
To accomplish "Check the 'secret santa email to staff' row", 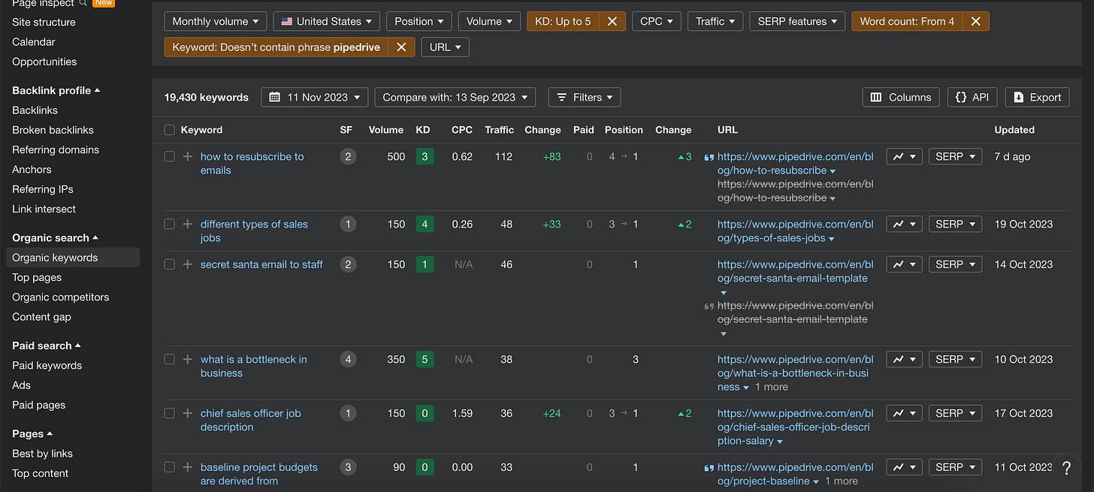I will coord(169,265).
